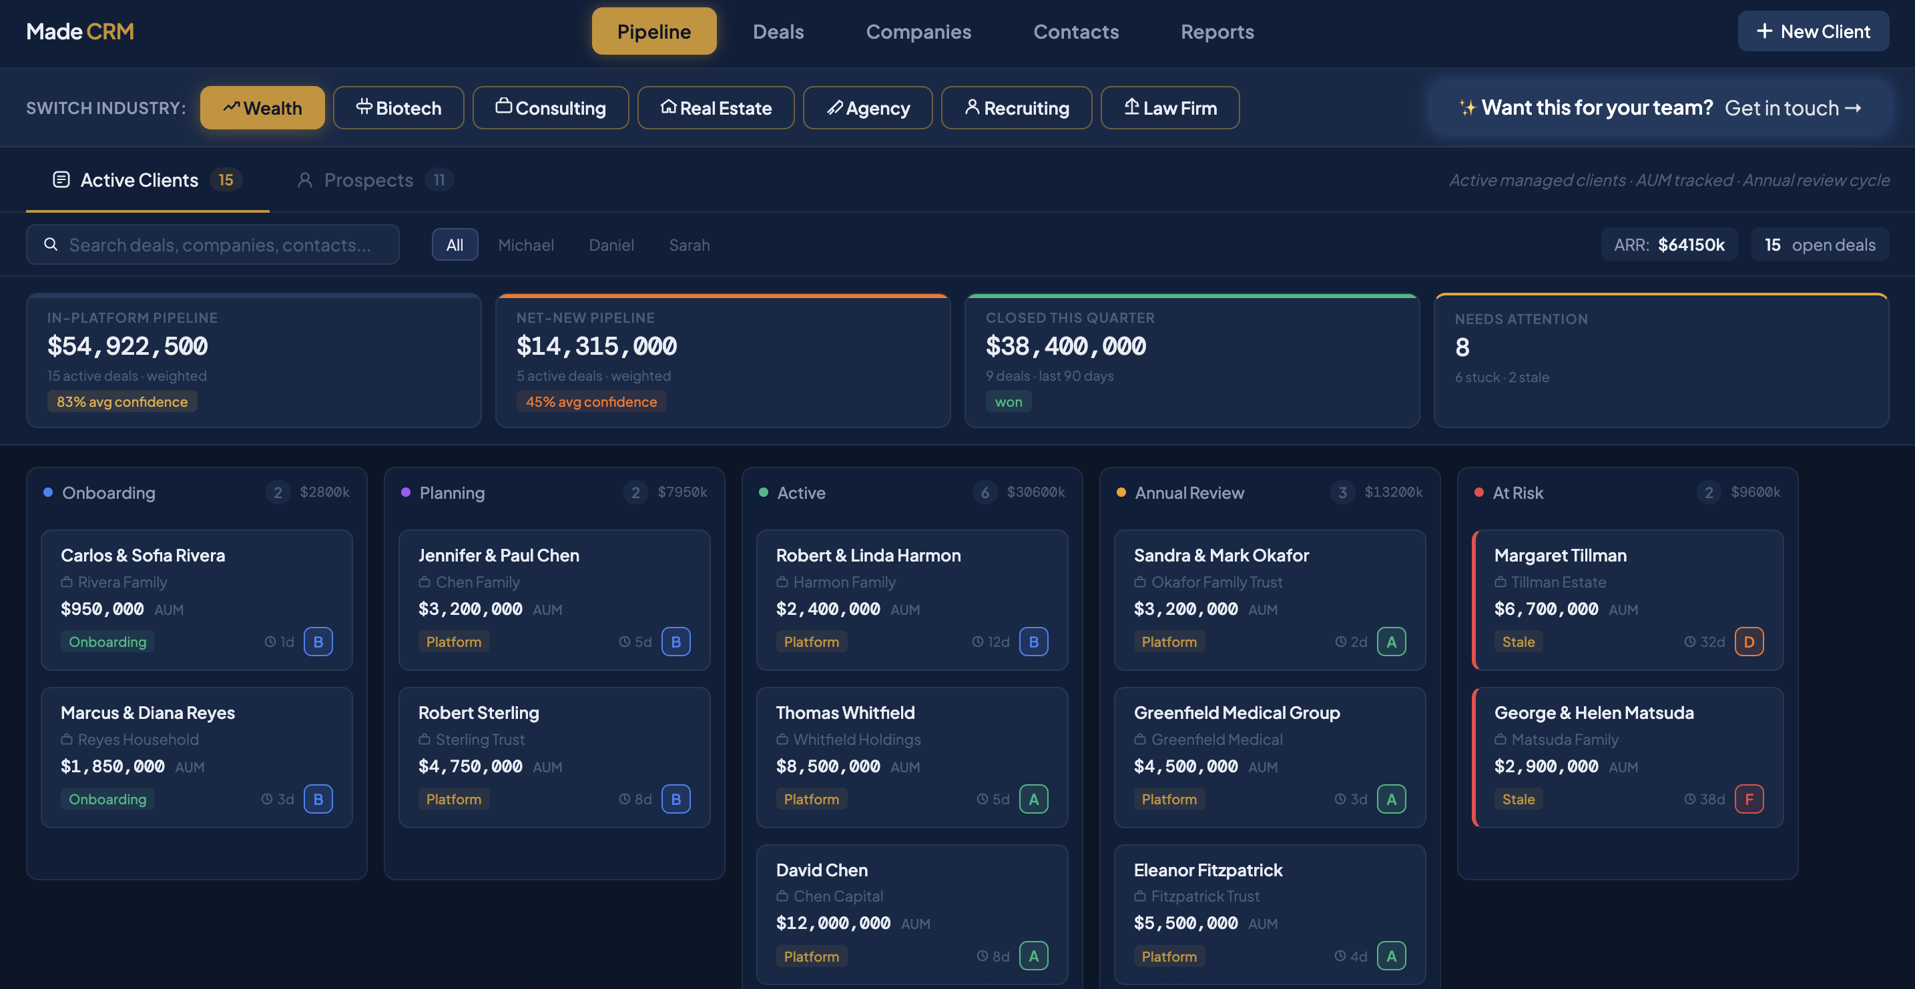Click clock icon on Carlos & Sofia Rivera card
Image resolution: width=1915 pixels, height=989 pixels.
pyautogui.click(x=270, y=642)
